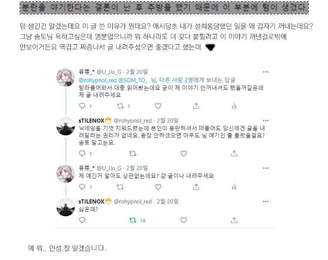328x260 pixels.
Task: Open @SOM_TO_ mention link
Action: click(x=133, y=80)
